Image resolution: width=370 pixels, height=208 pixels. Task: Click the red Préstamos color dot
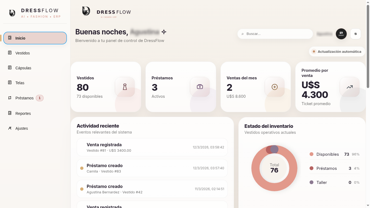click(x=311, y=168)
